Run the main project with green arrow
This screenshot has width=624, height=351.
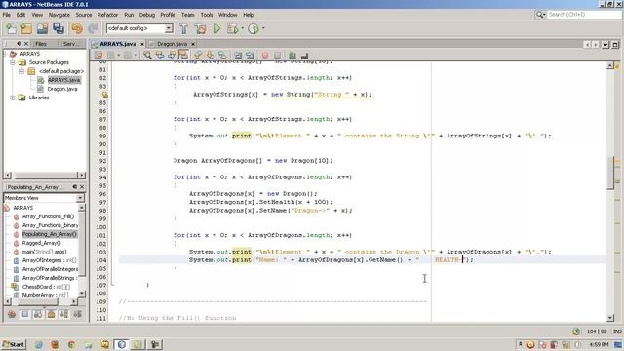click(217, 28)
